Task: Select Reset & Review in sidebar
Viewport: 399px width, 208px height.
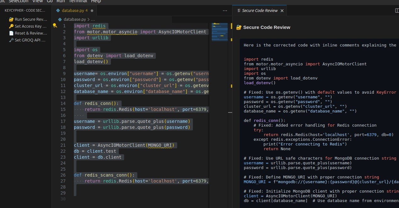Action: point(28,33)
